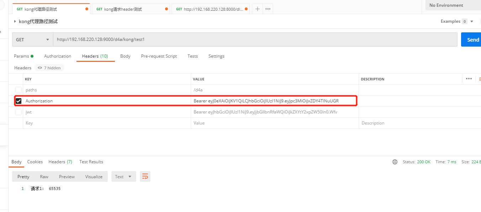The height and width of the screenshot is (212, 481).
Task: Open the Text format dropdown
Action: point(123,176)
